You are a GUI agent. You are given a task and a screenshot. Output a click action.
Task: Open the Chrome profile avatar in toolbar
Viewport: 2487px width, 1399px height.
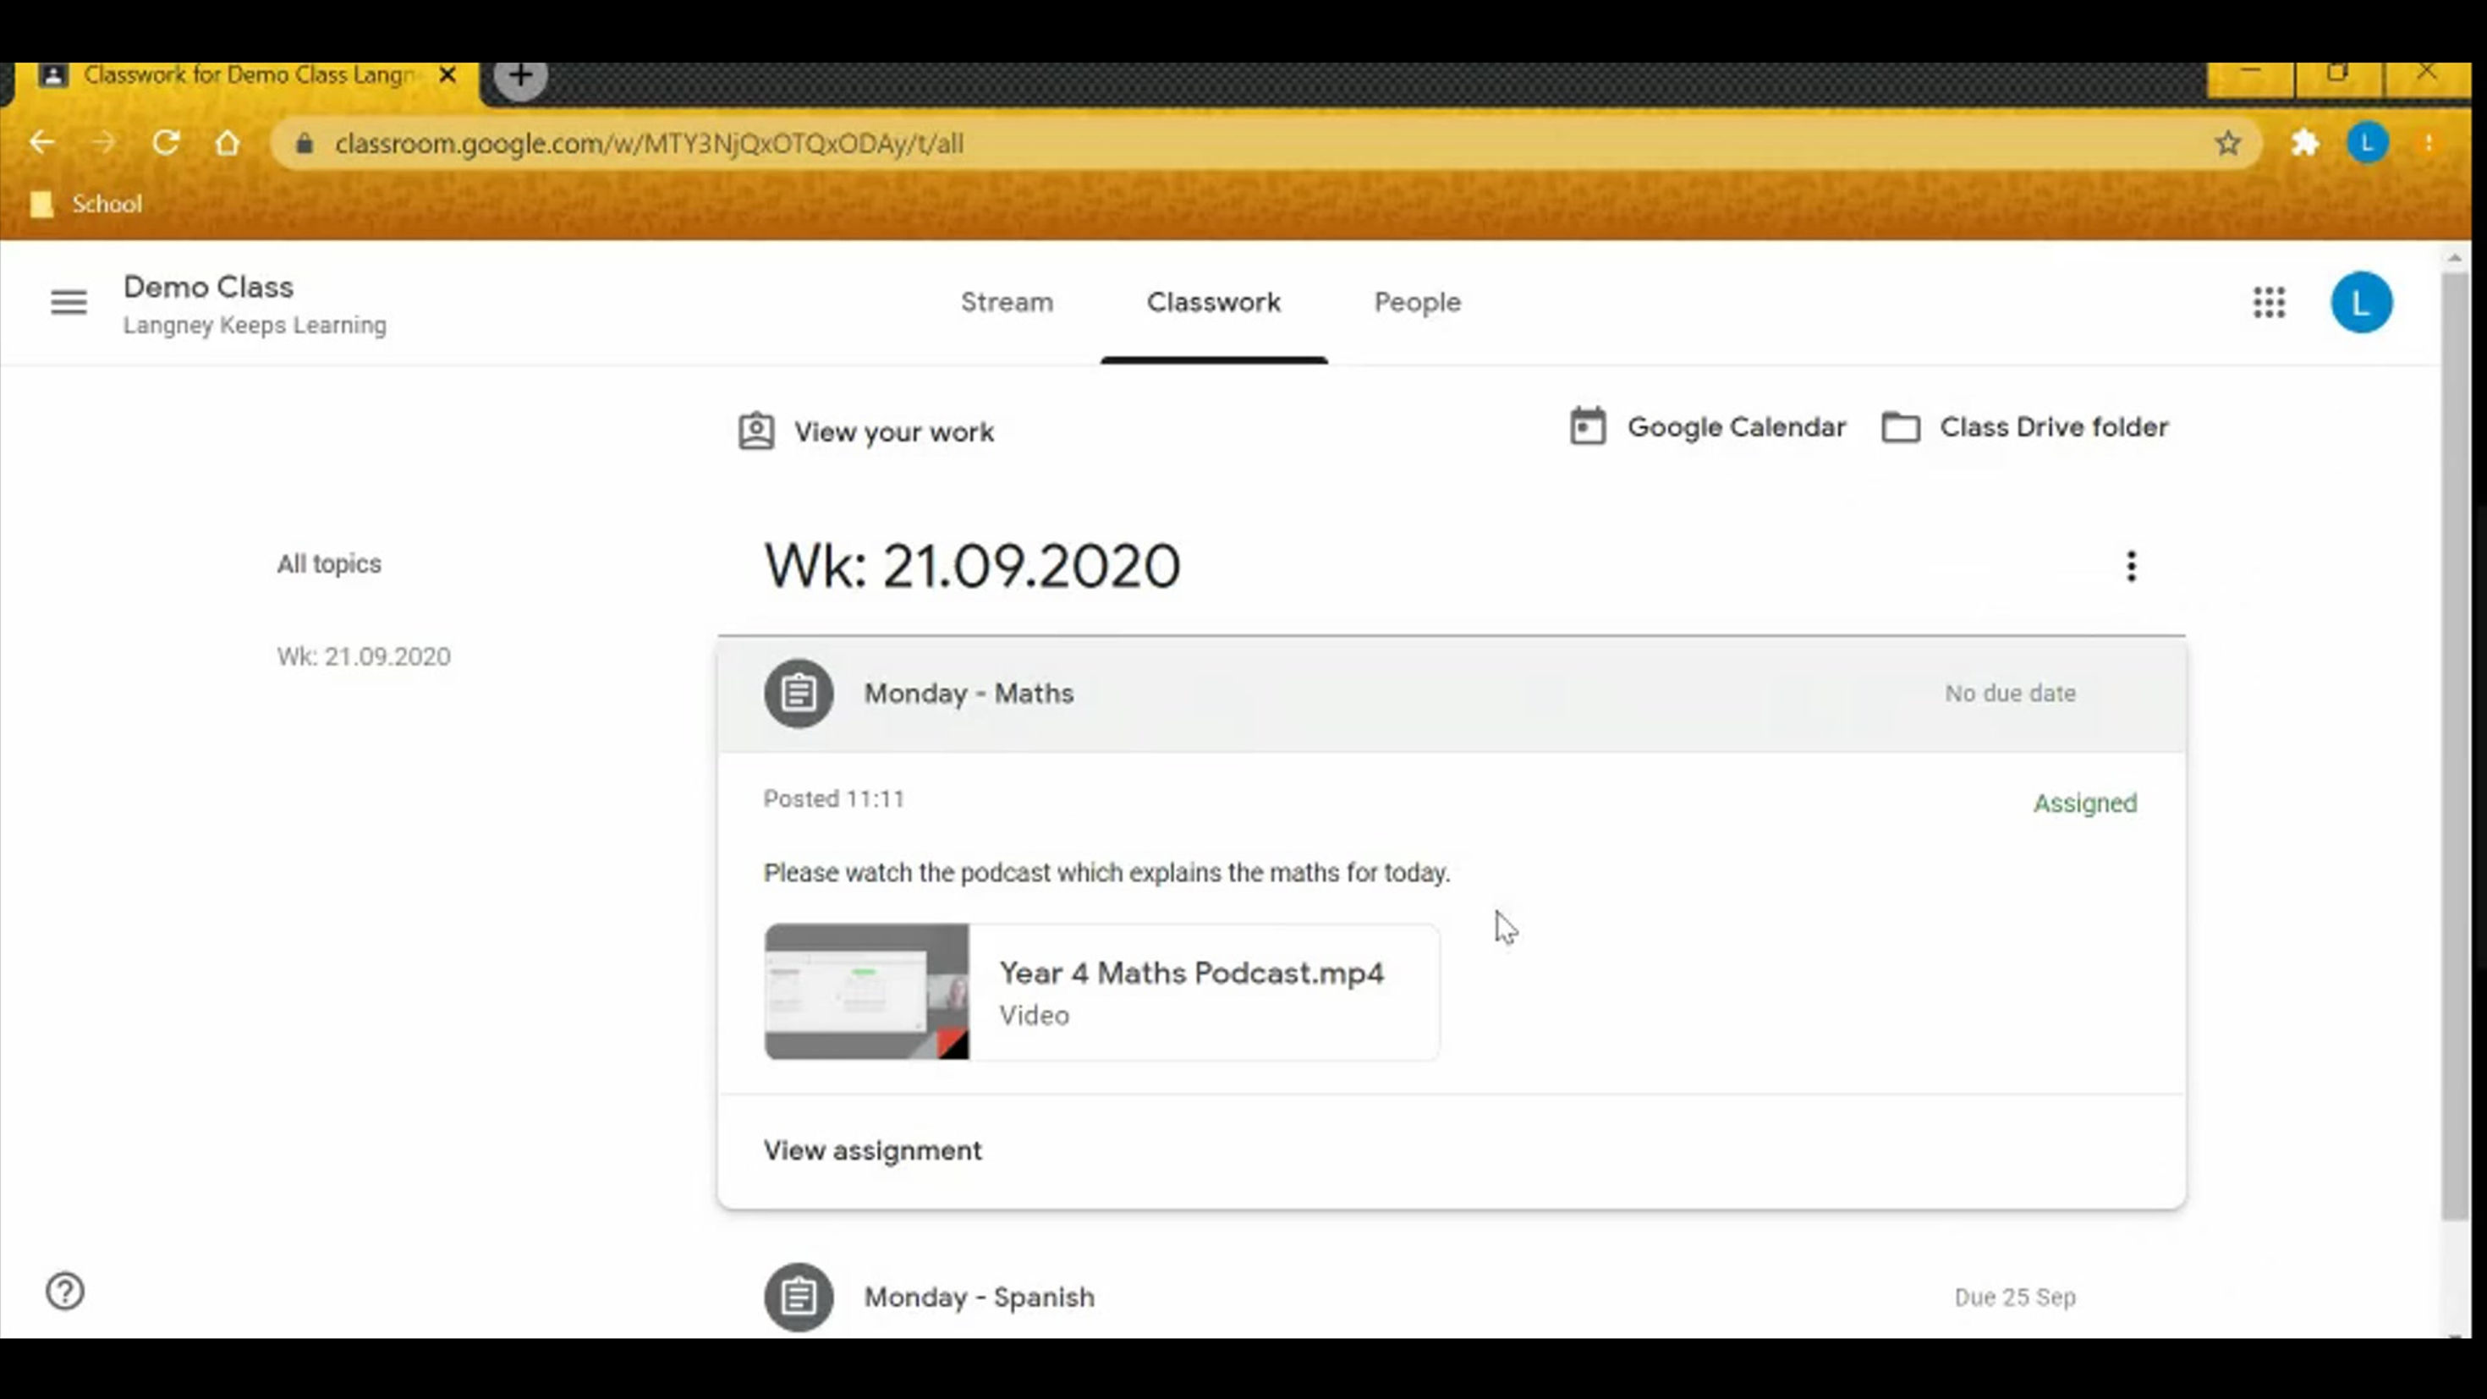coord(2367,143)
